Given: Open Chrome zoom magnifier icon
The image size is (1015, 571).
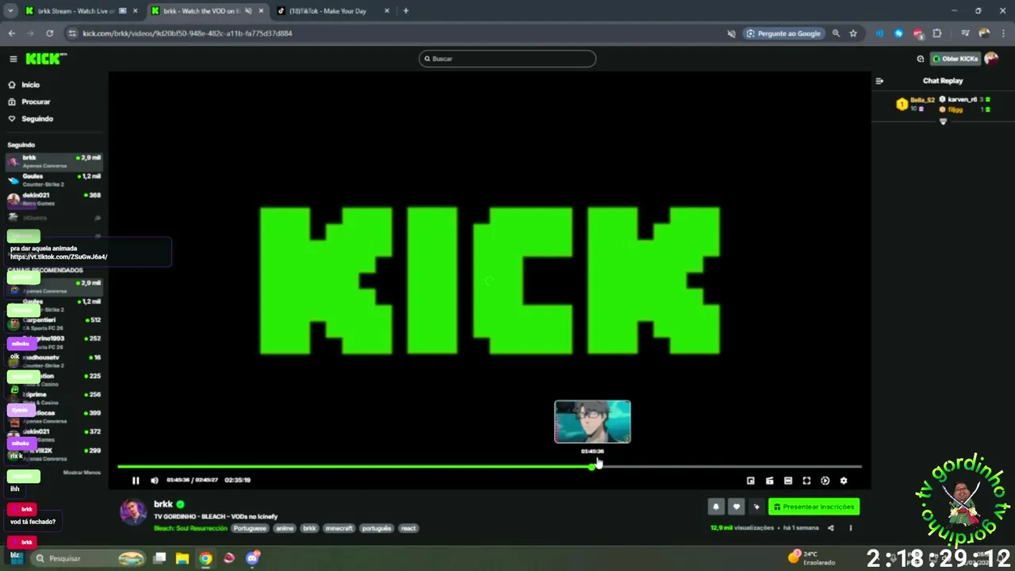Looking at the screenshot, I should 836,33.
